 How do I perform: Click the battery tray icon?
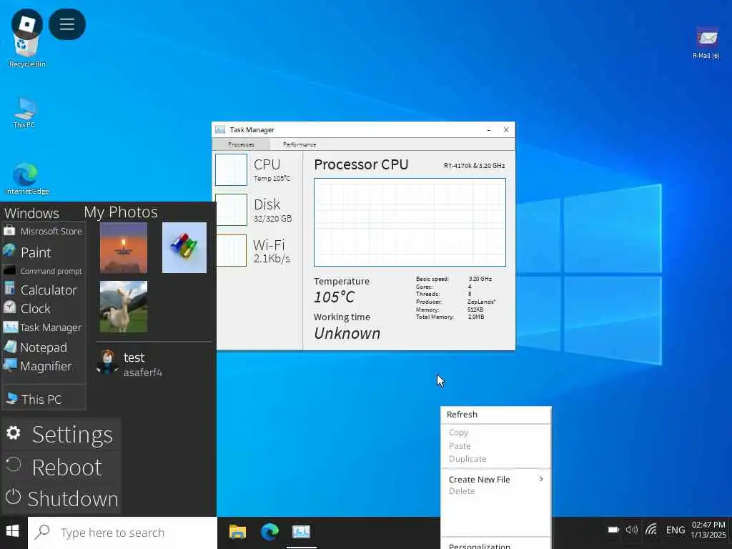click(x=613, y=530)
